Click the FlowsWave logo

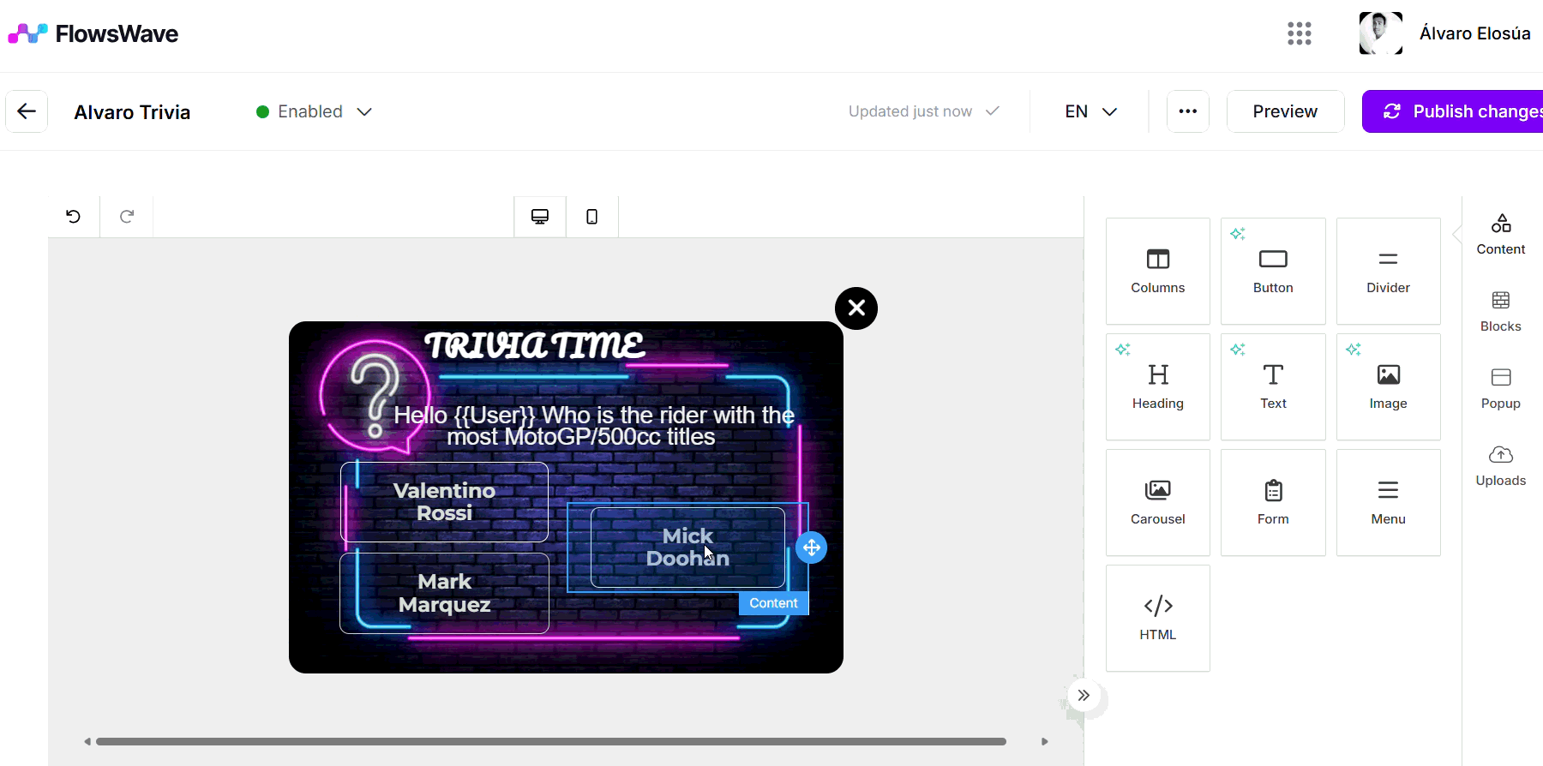[93, 33]
